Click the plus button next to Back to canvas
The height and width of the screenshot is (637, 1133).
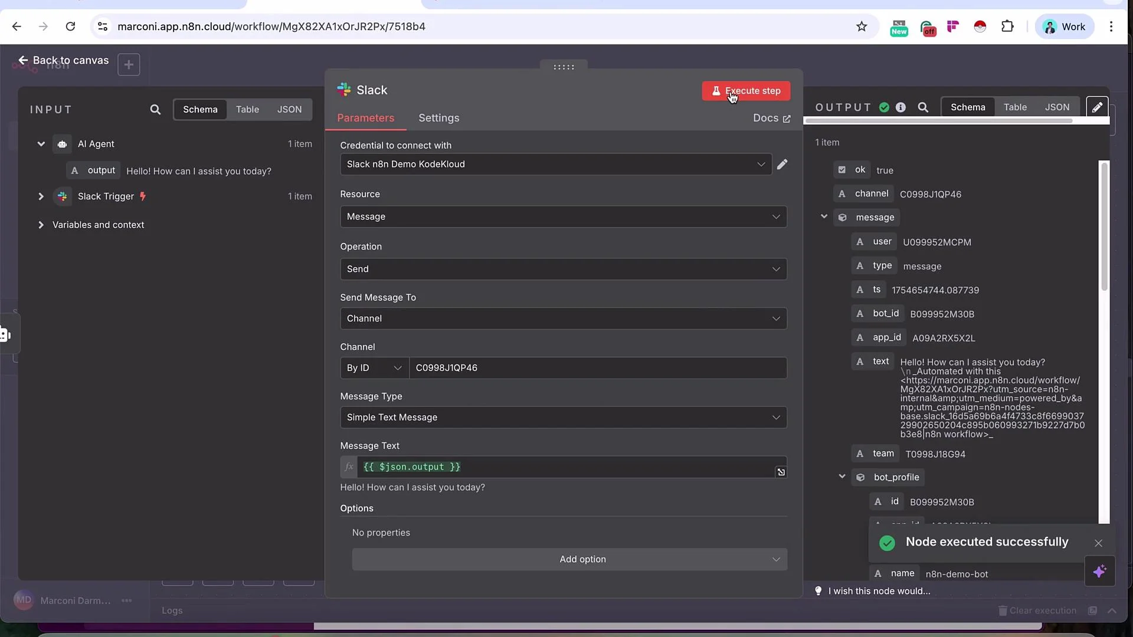129,64
